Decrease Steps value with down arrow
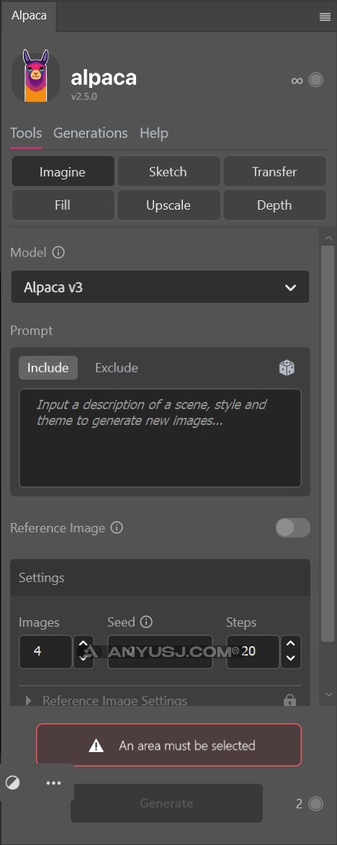337x845 pixels. [x=291, y=658]
